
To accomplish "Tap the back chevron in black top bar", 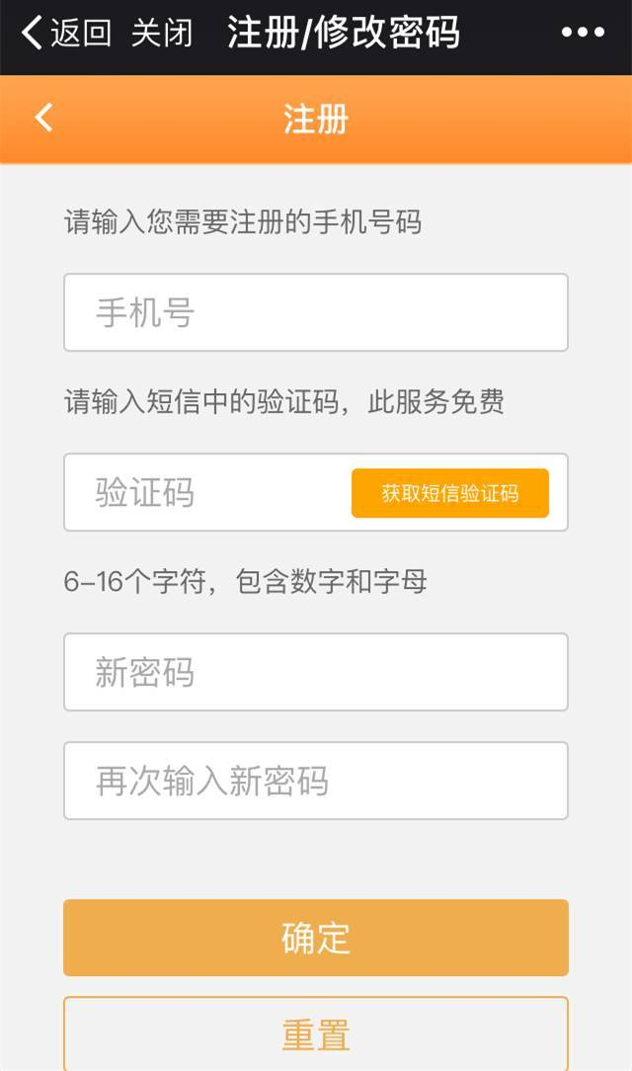I will click(x=32, y=33).
